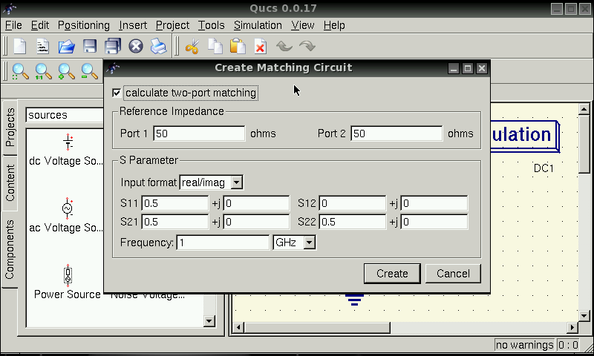Switch to the Projects side tab
The width and height of the screenshot is (594, 356).
pos(10,128)
